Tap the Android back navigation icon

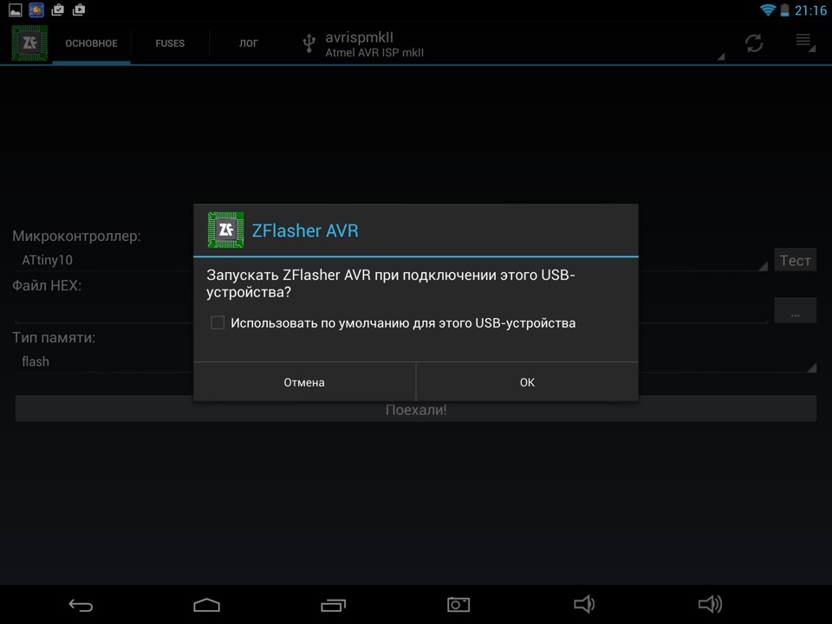(81, 605)
